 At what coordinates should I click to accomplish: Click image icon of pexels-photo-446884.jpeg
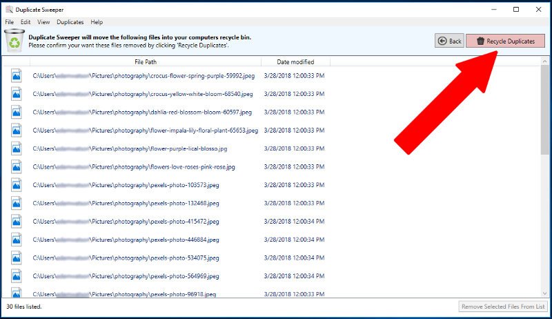(x=16, y=240)
